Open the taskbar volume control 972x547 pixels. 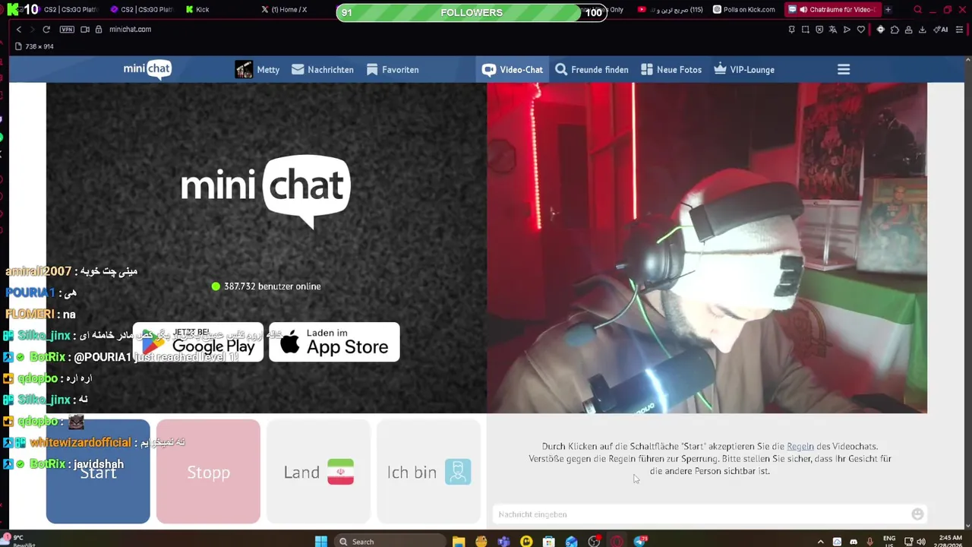(921, 542)
